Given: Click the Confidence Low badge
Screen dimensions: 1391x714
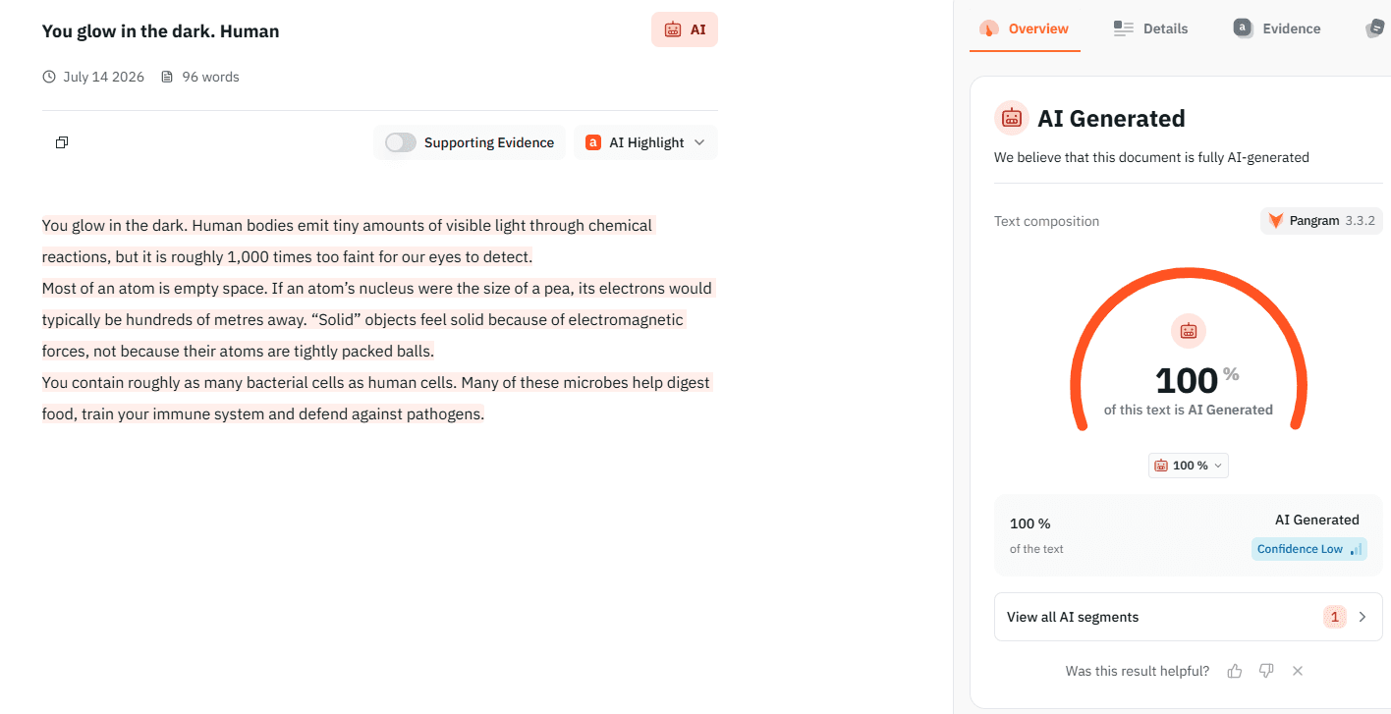Looking at the screenshot, I should (1309, 549).
